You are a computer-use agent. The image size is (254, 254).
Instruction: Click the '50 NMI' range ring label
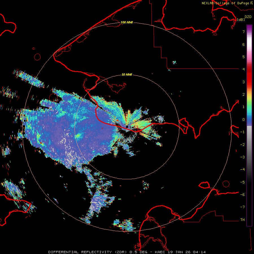[x=127, y=75]
